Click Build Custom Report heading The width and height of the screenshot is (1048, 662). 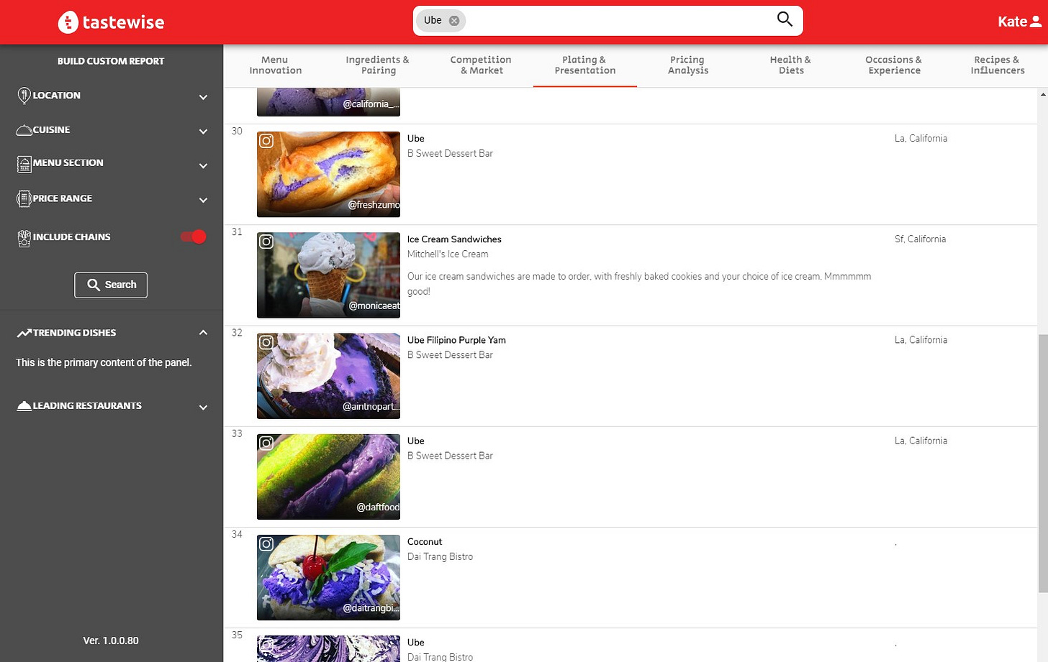pos(111,61)
